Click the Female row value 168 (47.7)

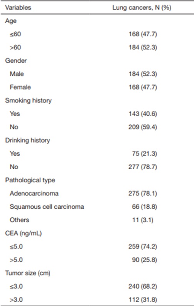pos(143,87)
